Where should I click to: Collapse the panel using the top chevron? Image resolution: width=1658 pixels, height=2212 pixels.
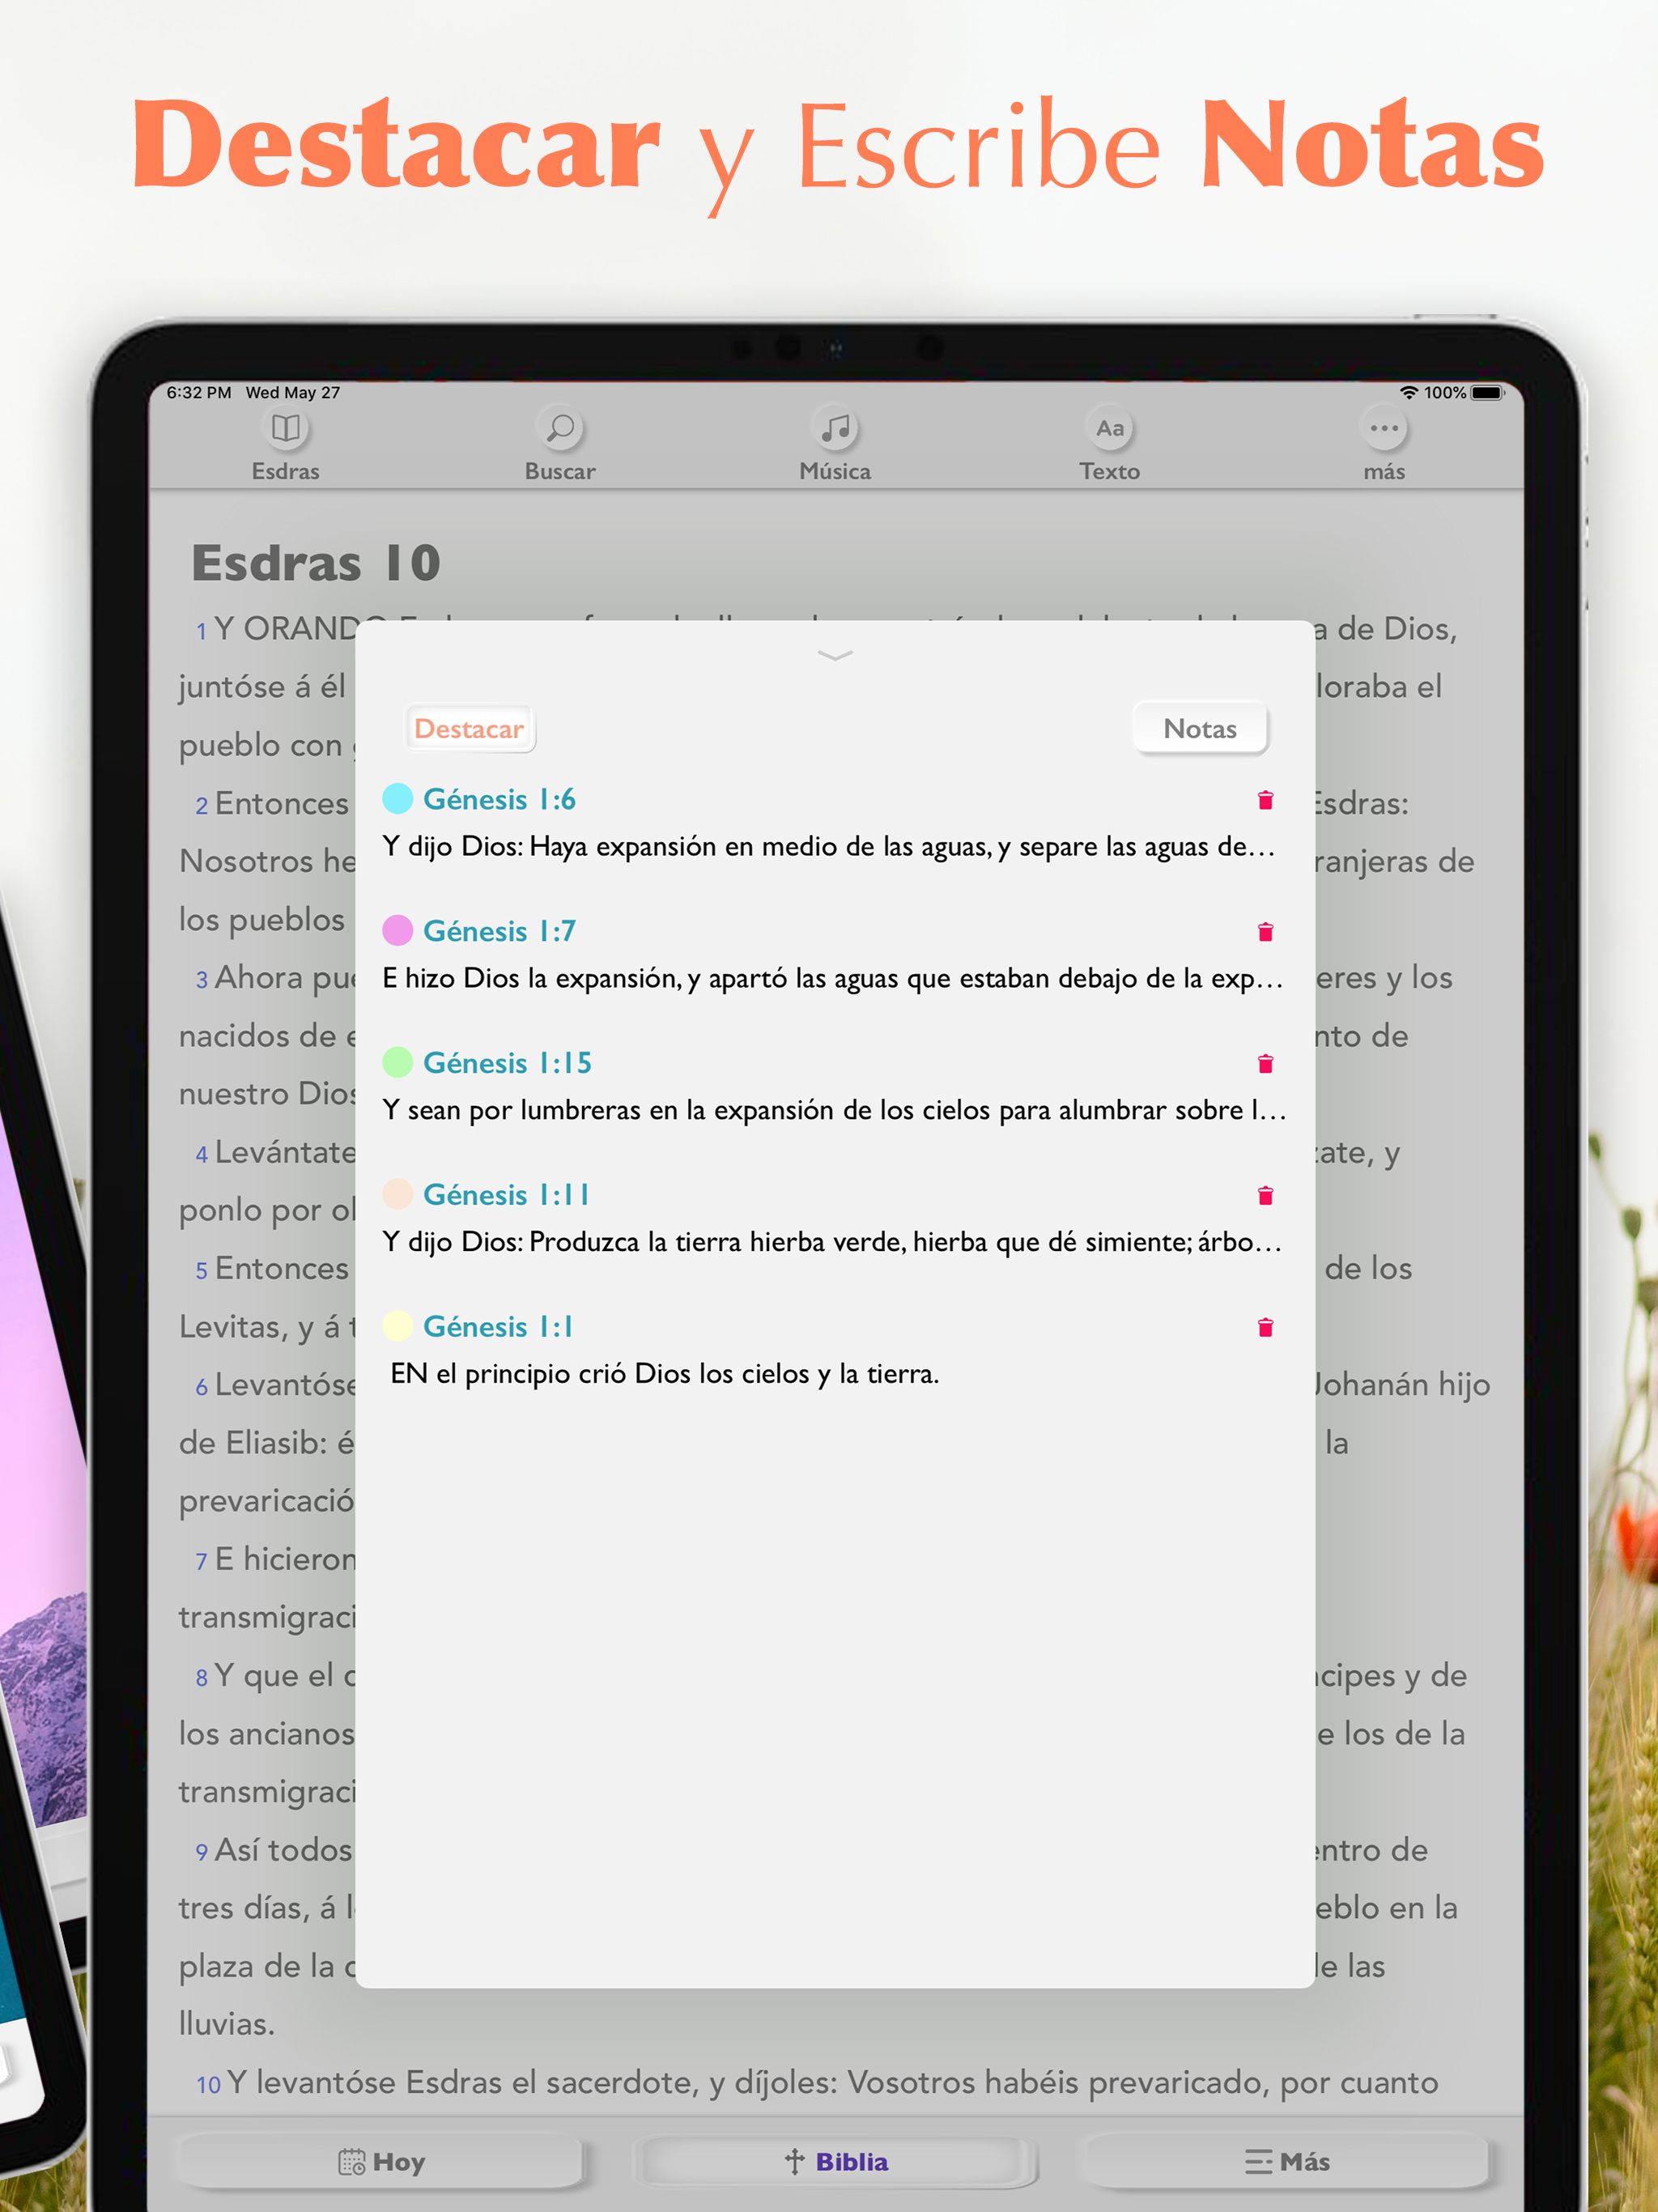tap(835, 656)
